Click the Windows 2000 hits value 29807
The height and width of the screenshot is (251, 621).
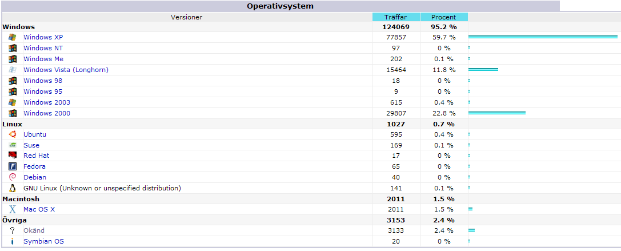tap(396, 113)
